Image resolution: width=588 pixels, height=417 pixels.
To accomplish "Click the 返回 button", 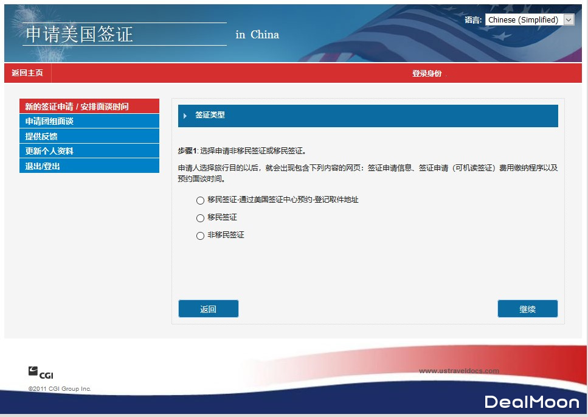I will tap(208, 309).
